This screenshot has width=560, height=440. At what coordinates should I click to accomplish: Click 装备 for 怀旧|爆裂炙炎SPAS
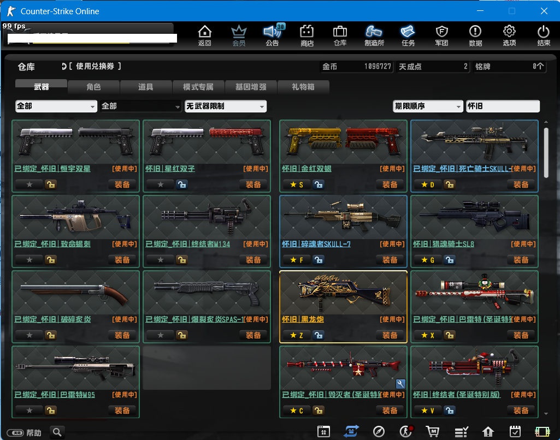pyautogui.click(x=253, y=335)
